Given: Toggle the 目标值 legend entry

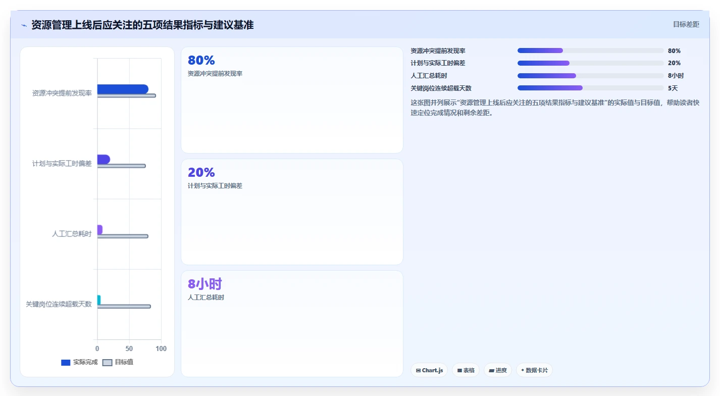Looking at the screenshot, I should [118, 362].
